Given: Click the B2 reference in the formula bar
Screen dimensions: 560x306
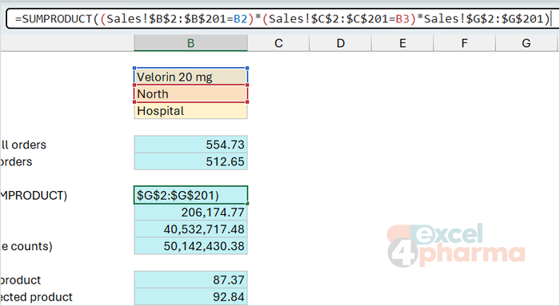Looking at the screenshot, I should click(x=240, y=18).
